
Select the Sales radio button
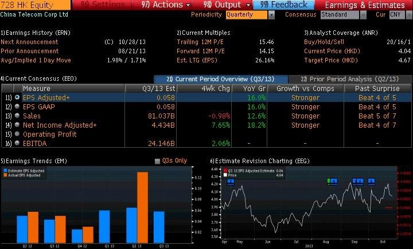point(17,116)
